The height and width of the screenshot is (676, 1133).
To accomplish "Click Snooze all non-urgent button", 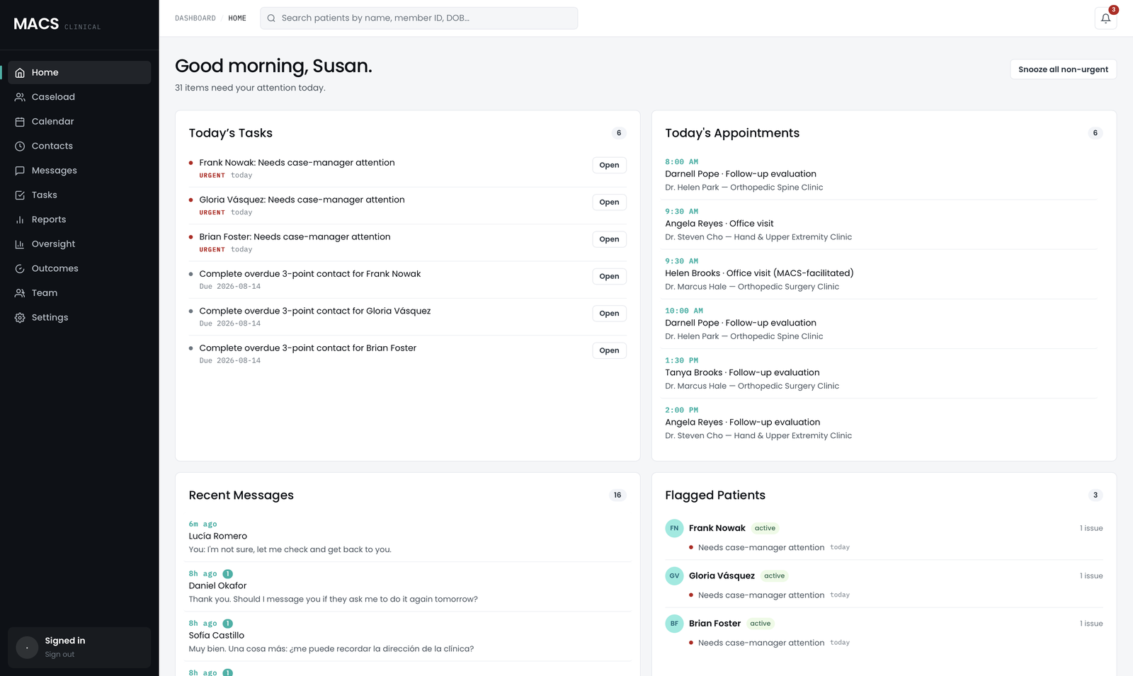I will click(1063, 69).
